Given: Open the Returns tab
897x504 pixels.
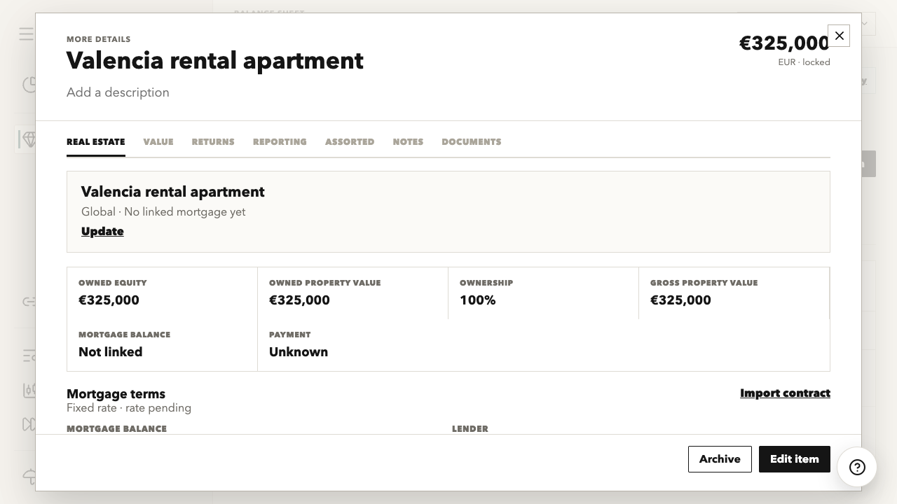Looking at the screenshot, I should click(213, 142).
